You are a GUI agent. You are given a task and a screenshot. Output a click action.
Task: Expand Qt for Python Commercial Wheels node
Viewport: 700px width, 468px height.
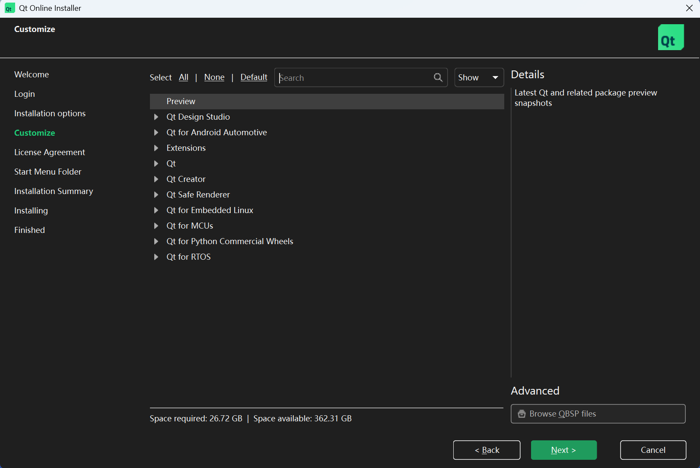click(x=156, y=242)
